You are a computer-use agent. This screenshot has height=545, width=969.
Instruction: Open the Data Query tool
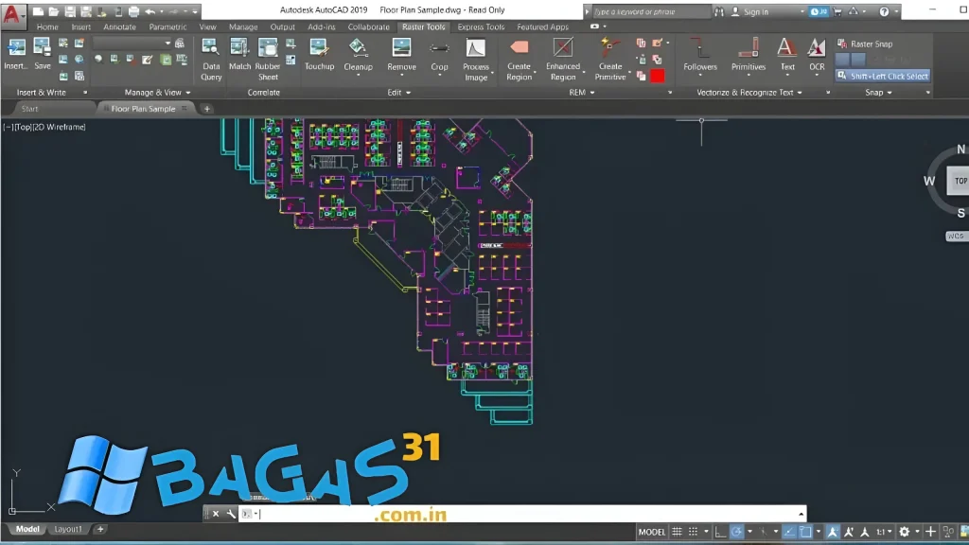tap(211, 60)
